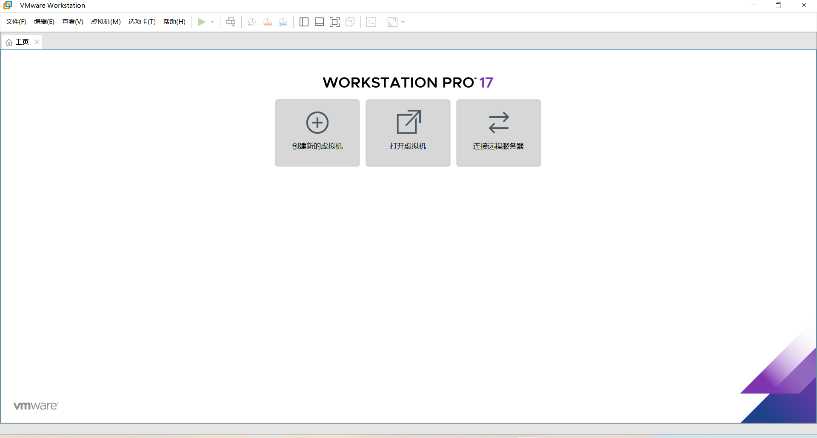The image size is (817, 438).
Task: Toggle the thumbnail bar view icon
Action: [x=319, y=22]
